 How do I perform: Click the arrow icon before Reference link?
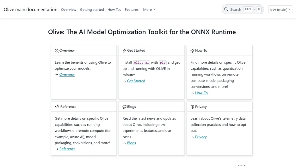click(x=57, y=149)
